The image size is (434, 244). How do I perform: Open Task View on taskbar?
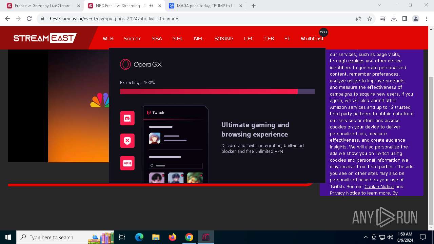click(x=122, y=237)
